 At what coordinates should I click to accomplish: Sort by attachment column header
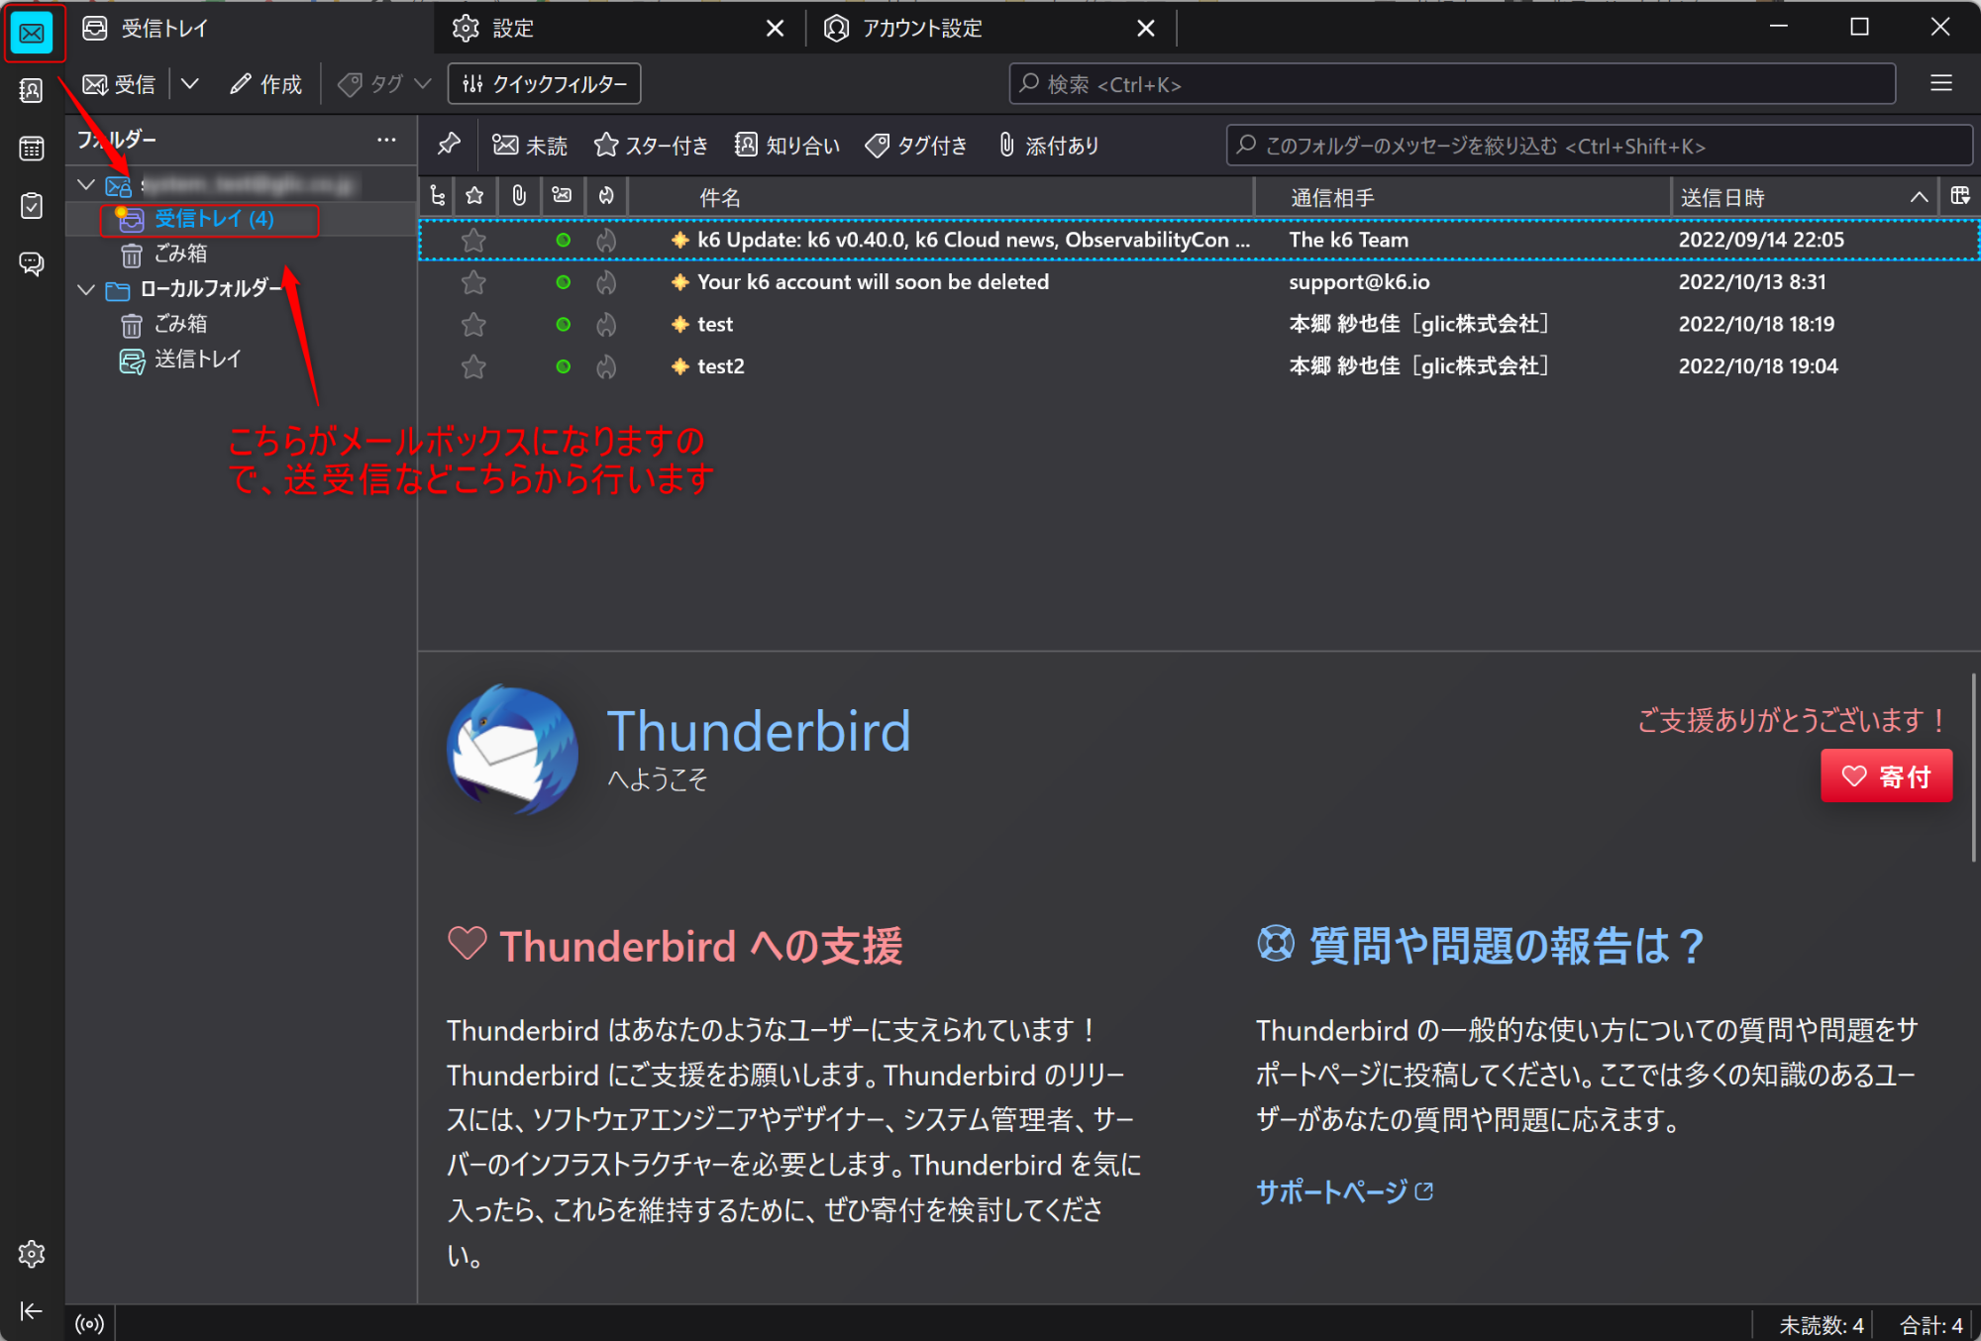(x=518, y=196)
